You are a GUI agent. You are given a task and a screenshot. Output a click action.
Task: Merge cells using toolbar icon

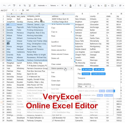(x=112, y=6)
